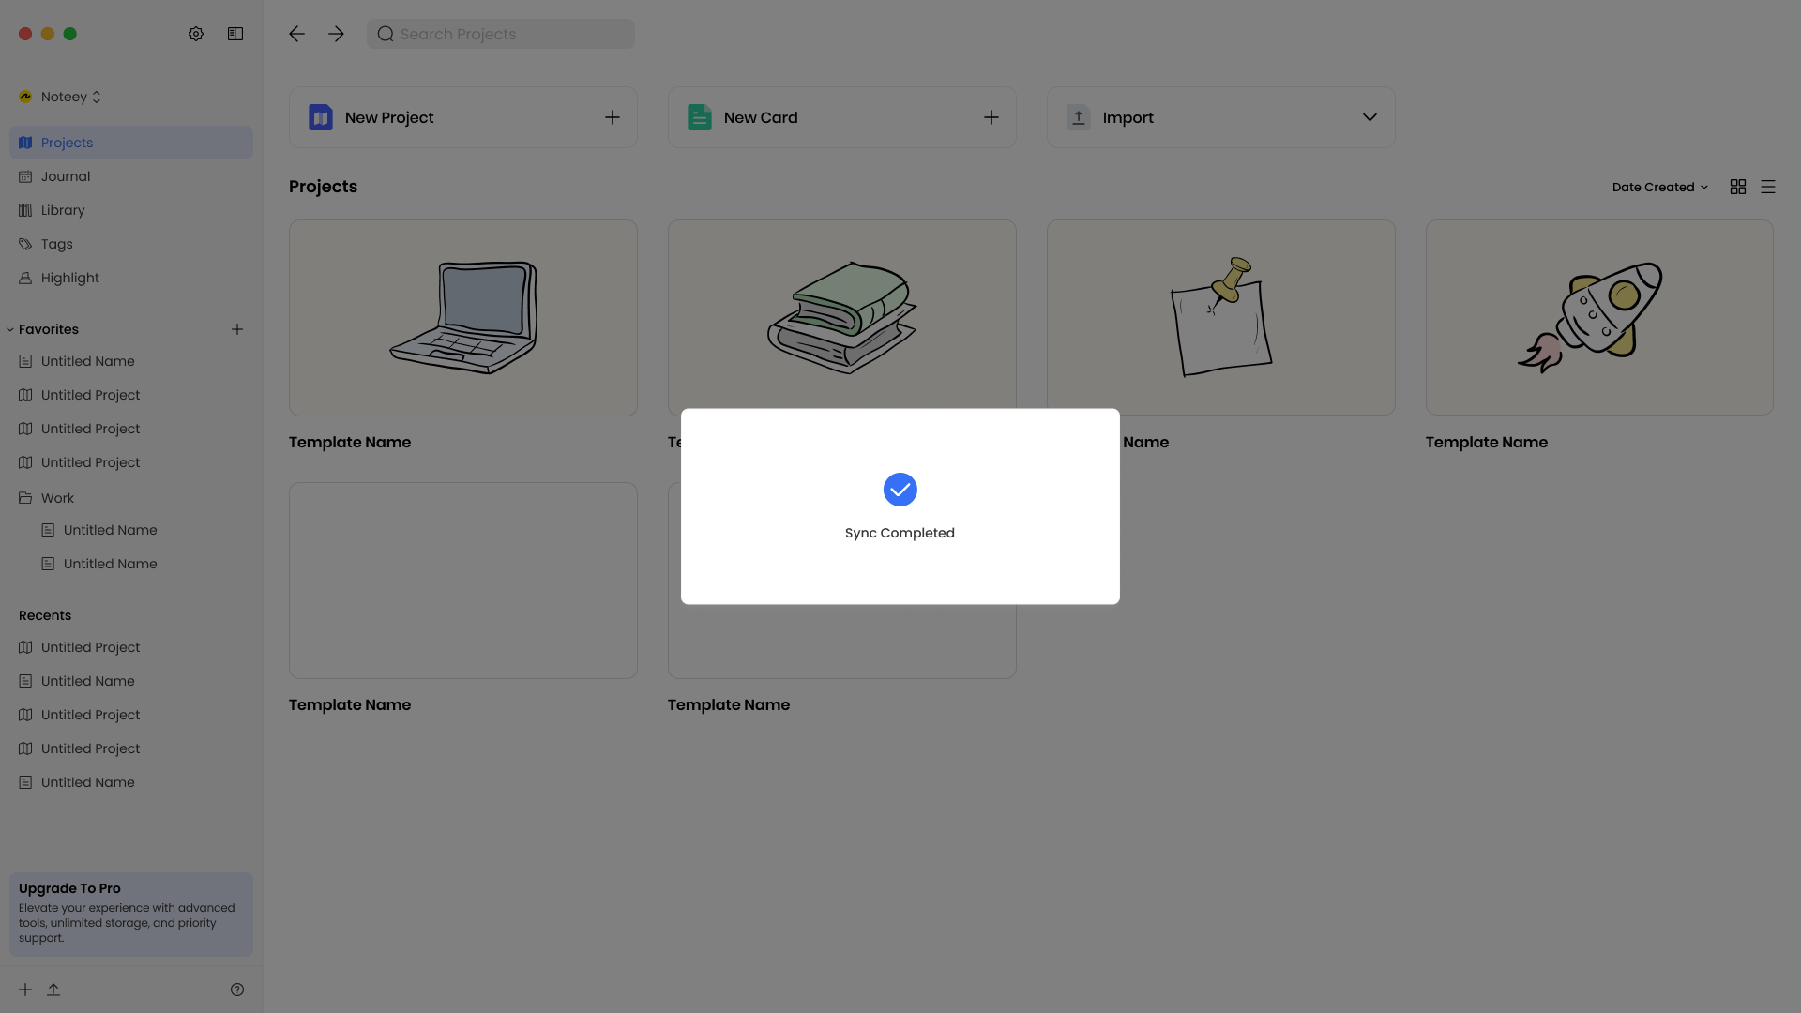This screenshot has width=1801, height=1013.
Task: Open Library in the sidebar
Action: coord(131,210)
